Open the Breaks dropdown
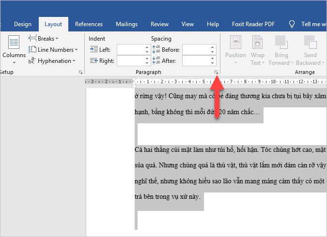The image size is (327, 237). (x=48, y=39)
